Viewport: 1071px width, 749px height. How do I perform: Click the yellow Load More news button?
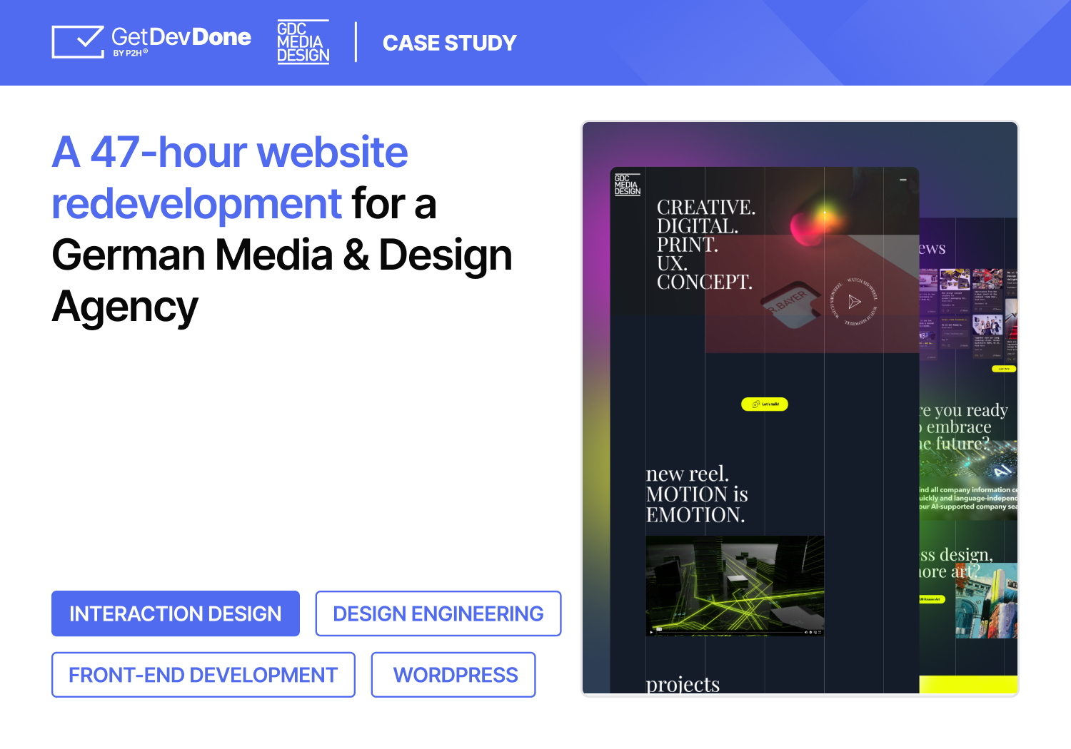(1003, 369)
